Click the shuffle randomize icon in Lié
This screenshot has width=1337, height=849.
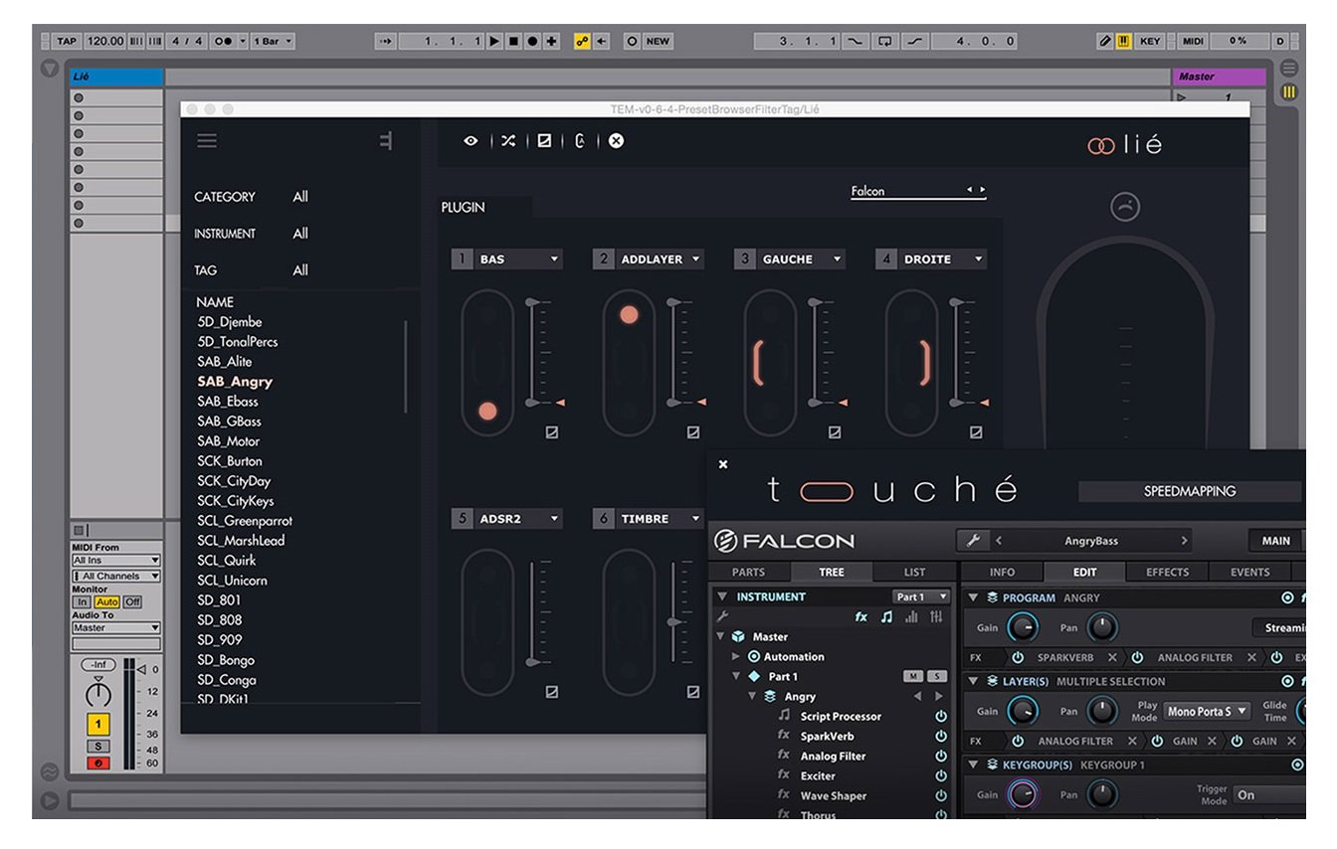(x=508, y=141)
